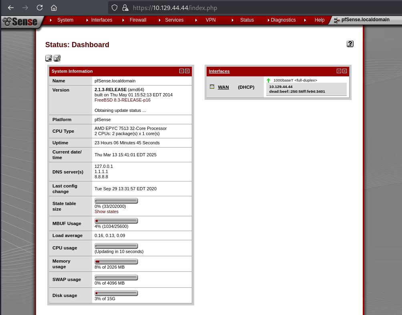Click the FreeBSD 8.3-RELEASE-p16 link
Image resolution: width=402 pixels, height=315 pixels.
pos(122,100)
